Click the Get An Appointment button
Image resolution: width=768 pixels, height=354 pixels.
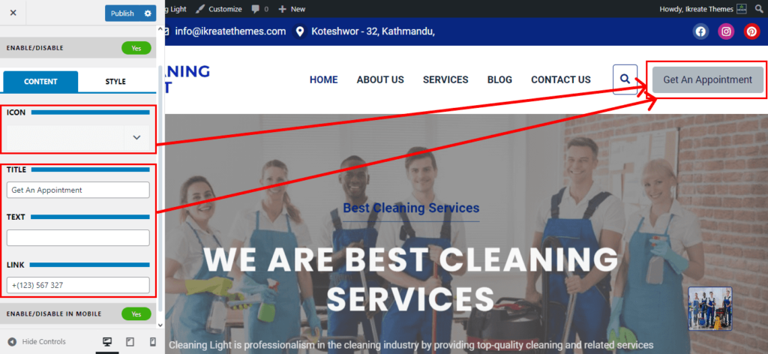(x=707, y=79)
